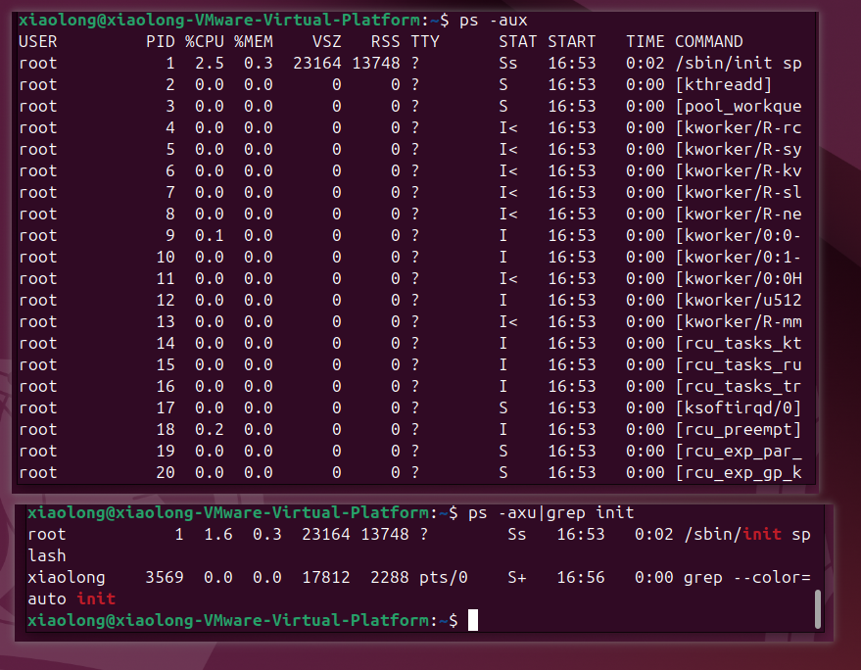Click the [kworker/R-ne process name
The height and width of the screenshot is (670, 861).
click(x=739, y=215)
